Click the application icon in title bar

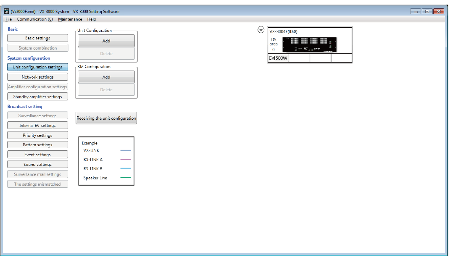point(6,11)
